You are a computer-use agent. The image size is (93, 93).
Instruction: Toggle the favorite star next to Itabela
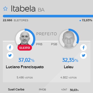point(5,9)
